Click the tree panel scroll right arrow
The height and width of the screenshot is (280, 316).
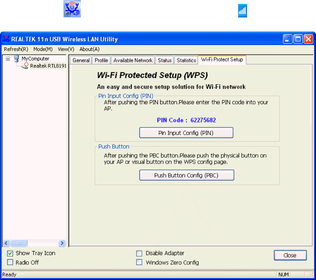click(x=62, y=243)
